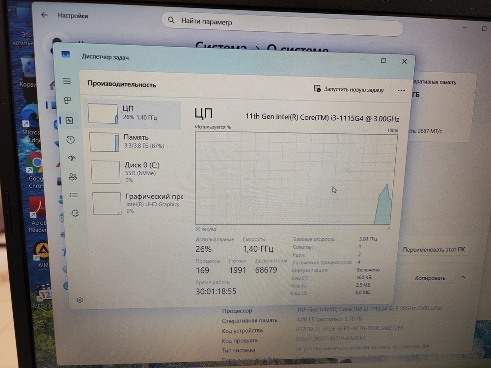
Task: Click Переименовать этот ПК button
Action: pos(434,250)
